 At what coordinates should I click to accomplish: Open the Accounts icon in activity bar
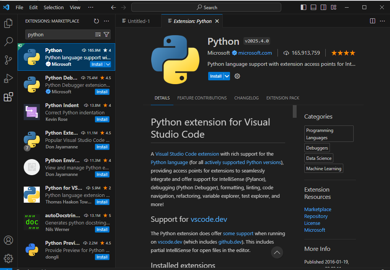pos(8,240)
